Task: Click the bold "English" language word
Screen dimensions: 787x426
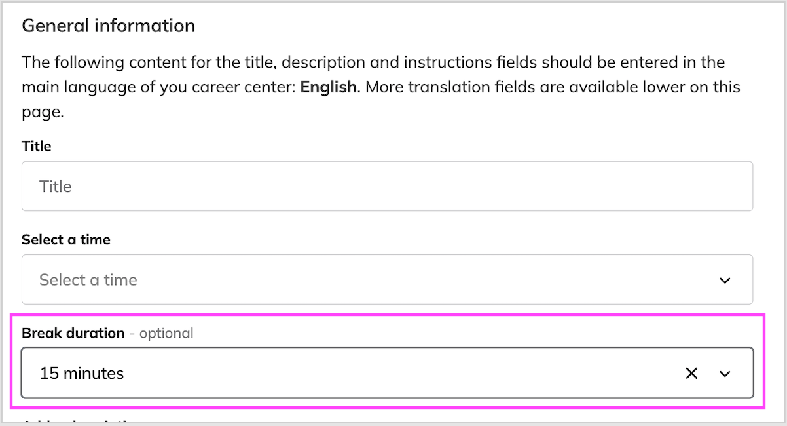Action: 329,87
